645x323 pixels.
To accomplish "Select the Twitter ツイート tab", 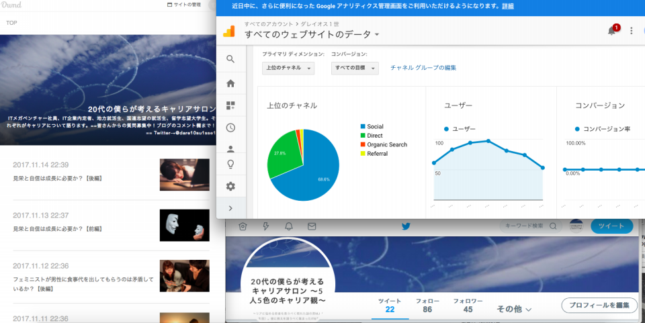I will pos(390,306).
